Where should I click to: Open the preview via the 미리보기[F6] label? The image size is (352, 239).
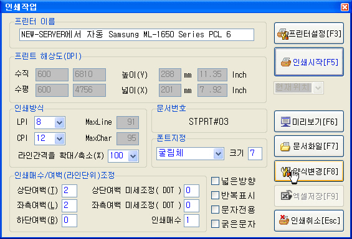pos(315,122)
